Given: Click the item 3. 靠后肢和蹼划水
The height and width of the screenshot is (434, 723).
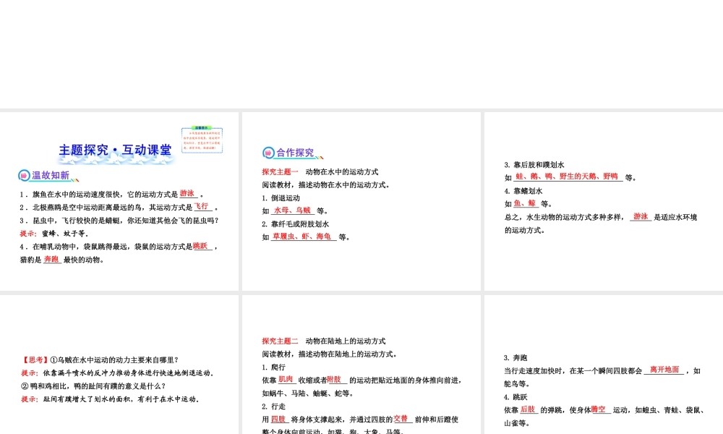Looking at the screenshot, I should click(534, 165).
